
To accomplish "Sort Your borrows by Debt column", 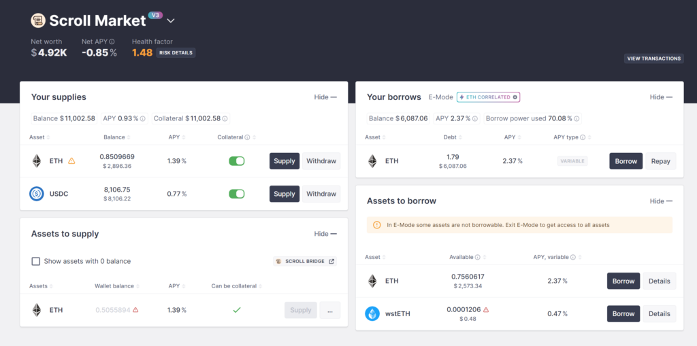I will click(454, 137).
